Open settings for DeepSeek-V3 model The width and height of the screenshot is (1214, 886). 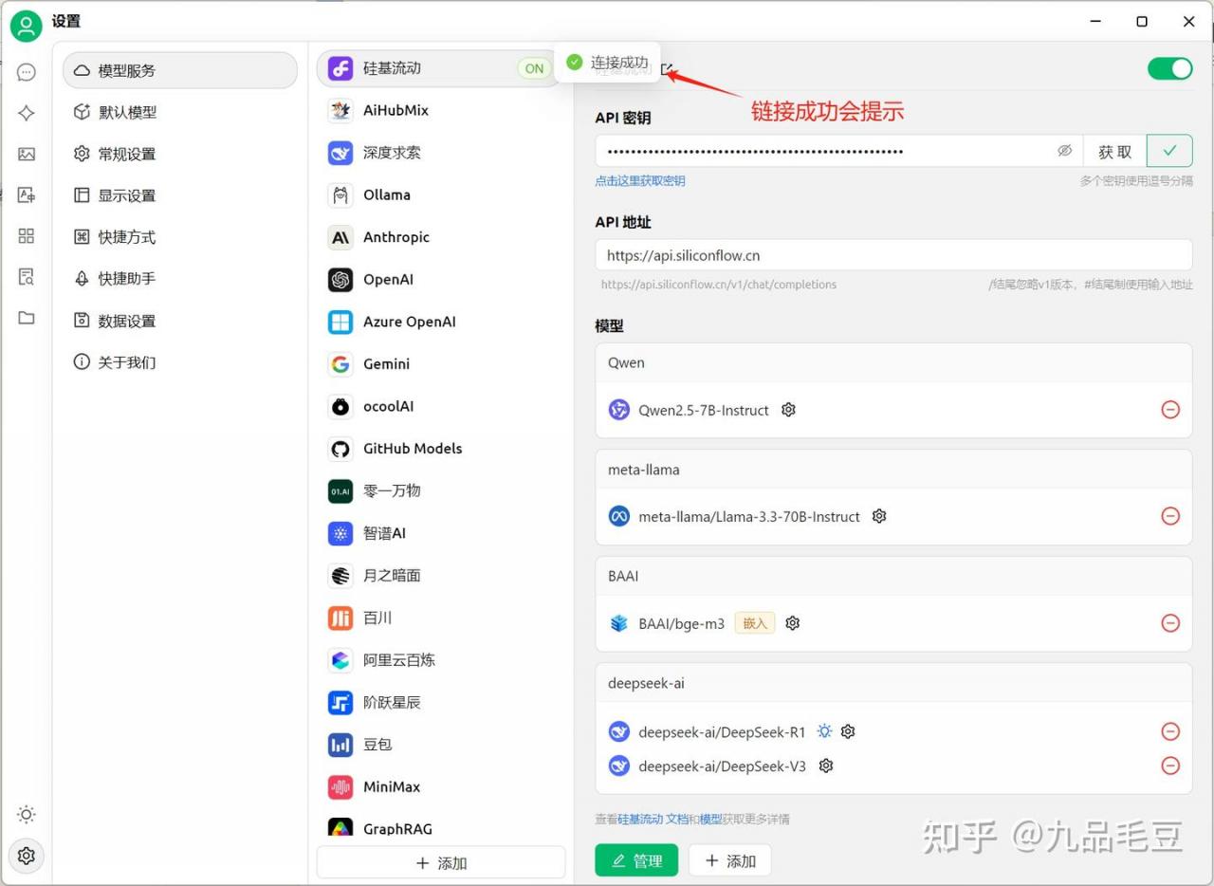826,766
